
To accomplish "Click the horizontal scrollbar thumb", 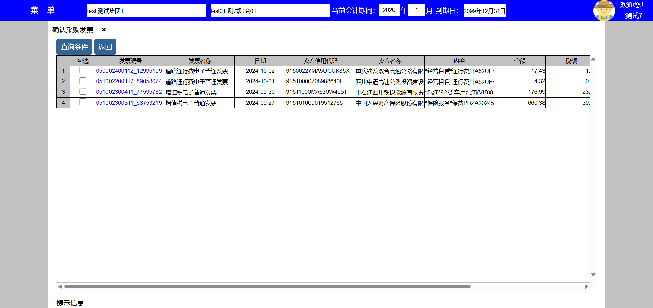I will (267, 287).
